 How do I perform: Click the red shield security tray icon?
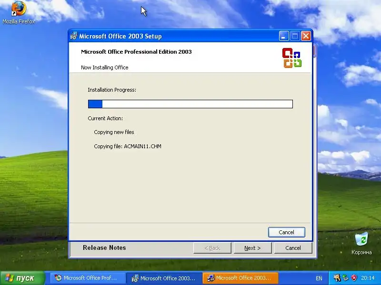(354, 278)
